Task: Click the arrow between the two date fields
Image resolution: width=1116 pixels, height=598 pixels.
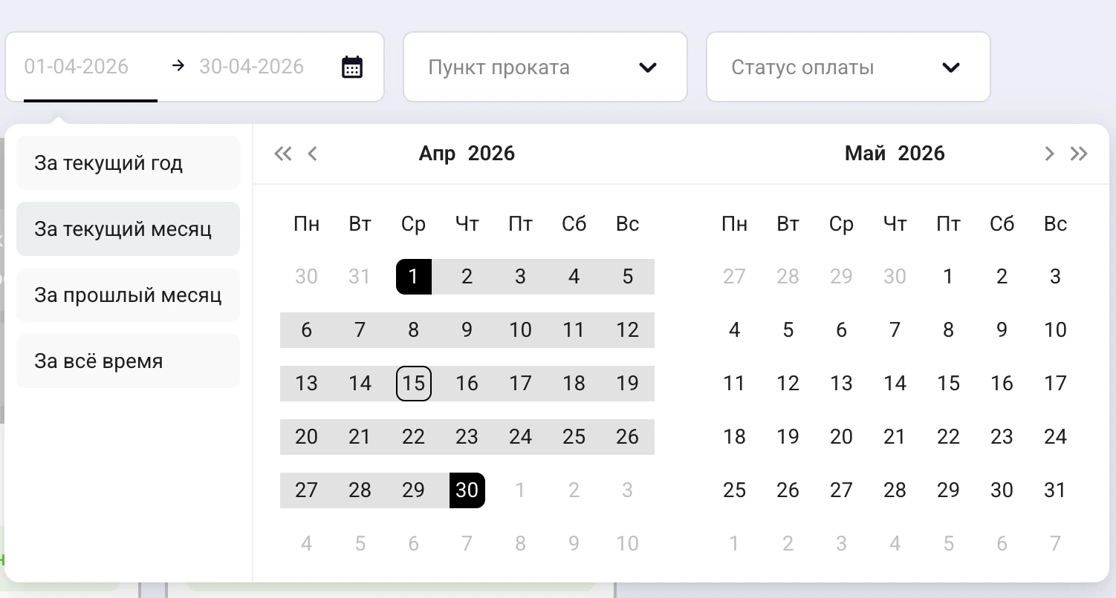Action: (x=178, y=66)
